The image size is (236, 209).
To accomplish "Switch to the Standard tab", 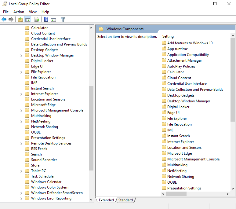I will (x=125, y=200).
